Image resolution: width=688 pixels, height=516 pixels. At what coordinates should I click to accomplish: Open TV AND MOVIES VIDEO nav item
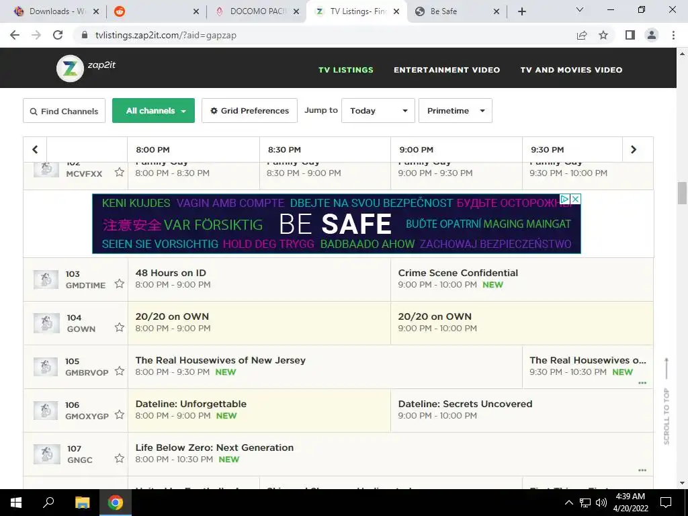click(571, 70)
